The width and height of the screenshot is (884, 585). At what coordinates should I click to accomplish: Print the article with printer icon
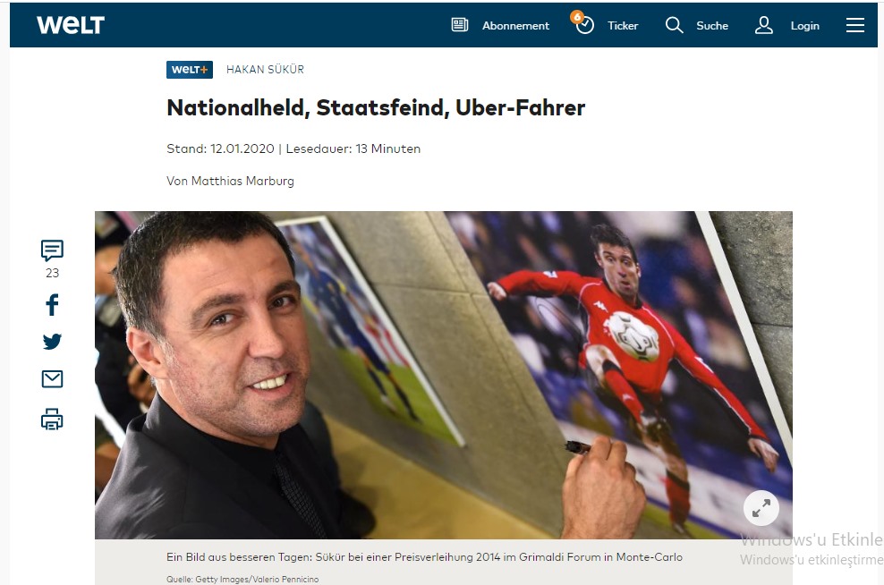coord(52,420)
